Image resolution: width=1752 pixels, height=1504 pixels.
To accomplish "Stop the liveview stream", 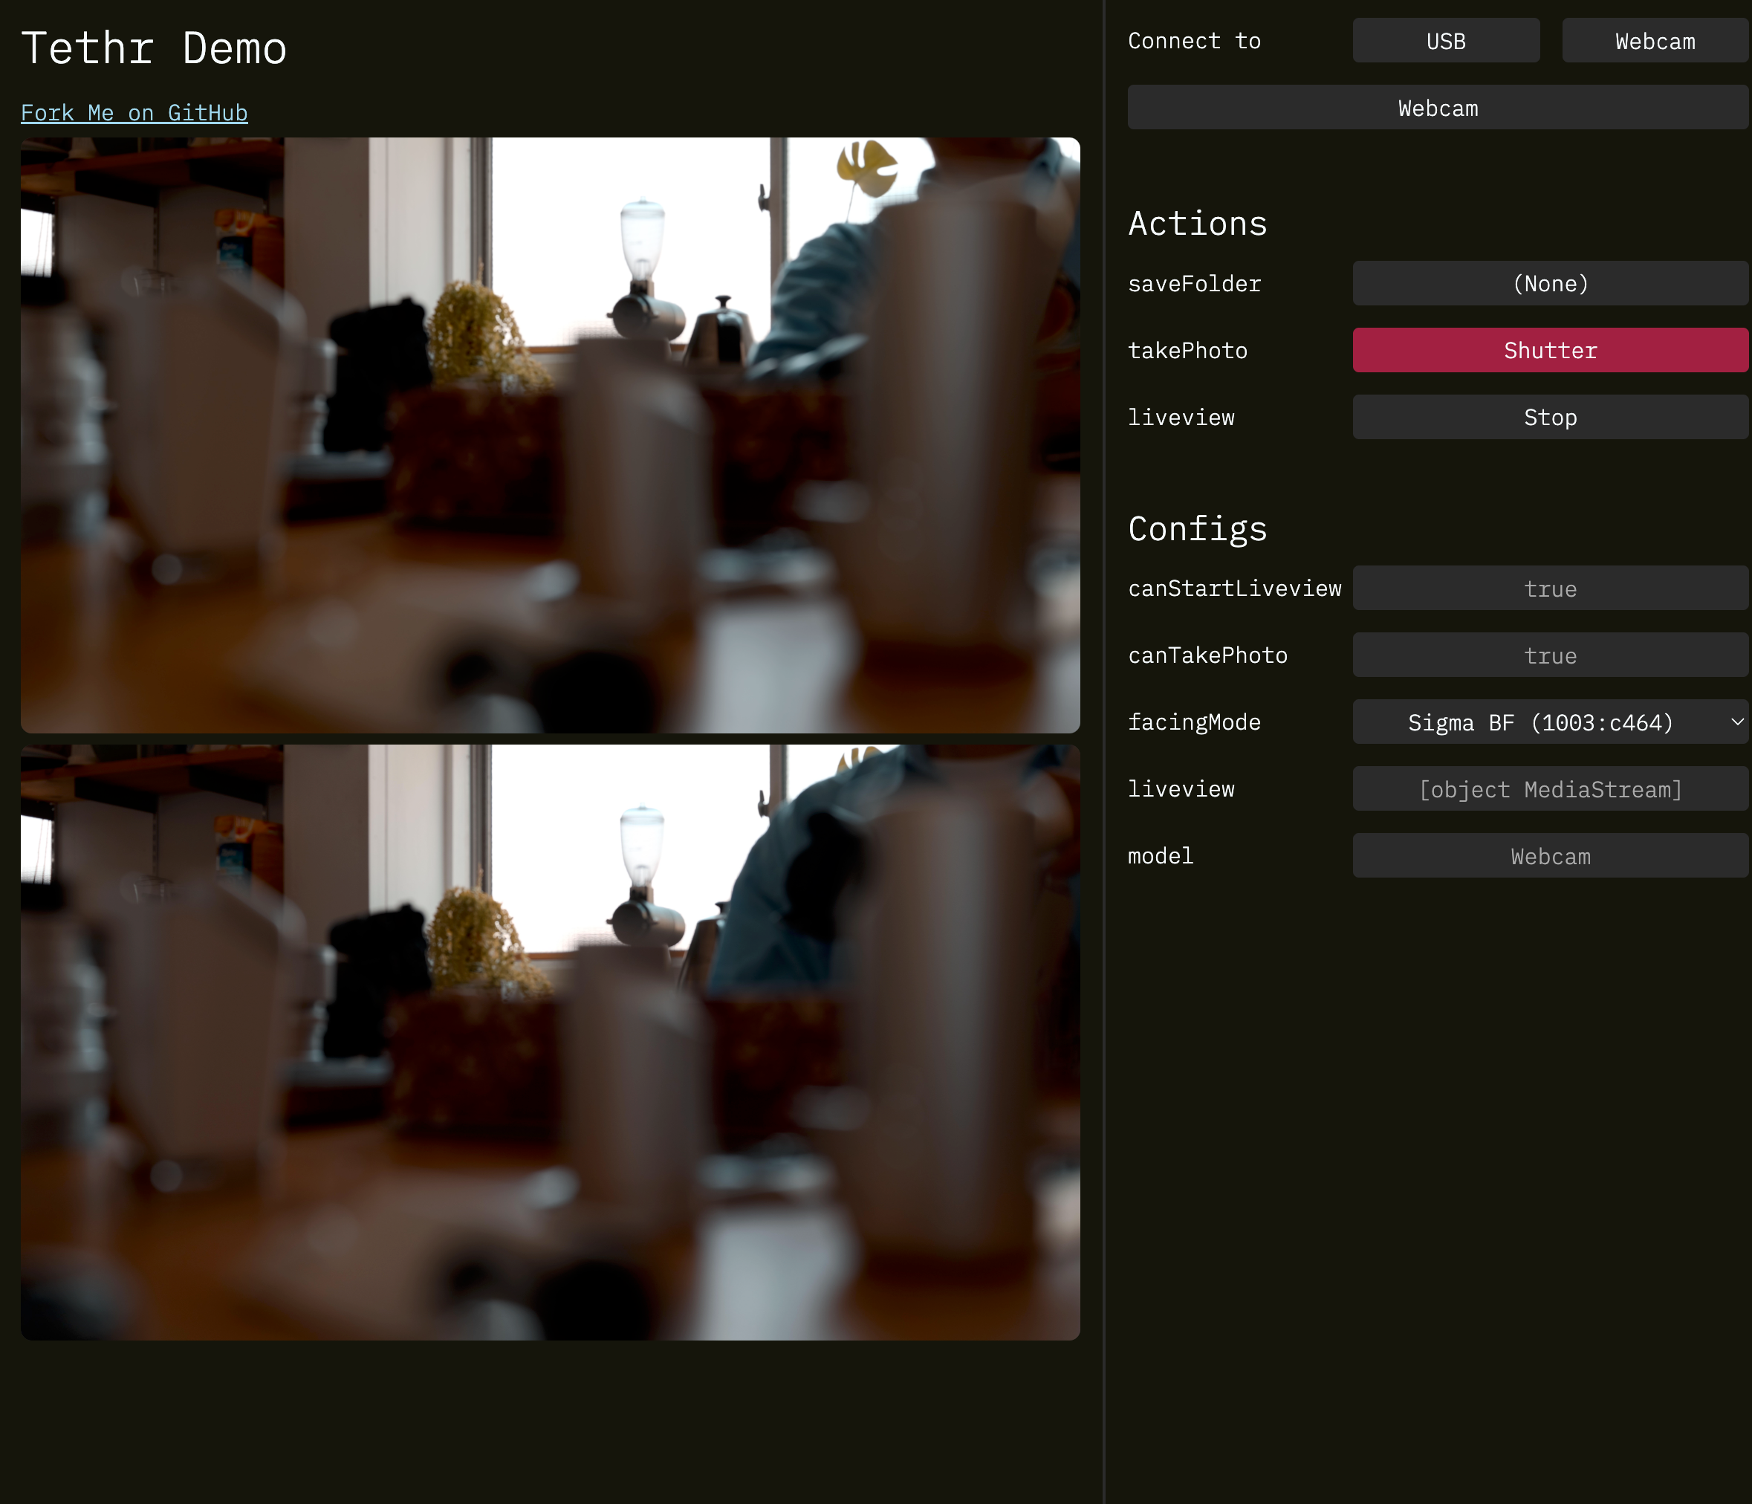I will click(x=1549, y=417).
